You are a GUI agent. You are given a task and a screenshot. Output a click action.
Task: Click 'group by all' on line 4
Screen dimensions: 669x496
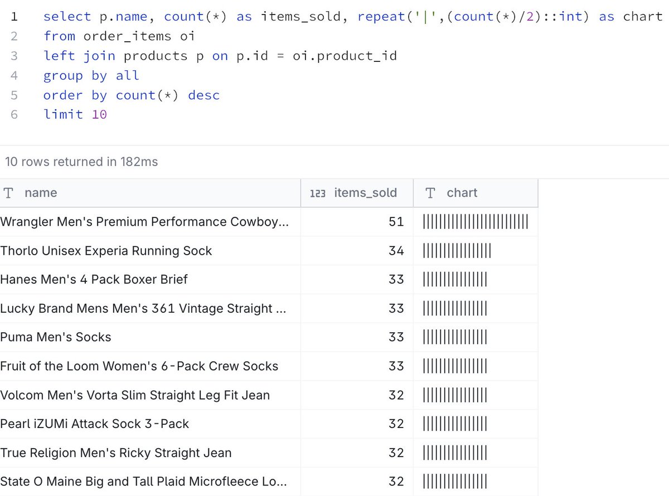click(x=91, y=75)
